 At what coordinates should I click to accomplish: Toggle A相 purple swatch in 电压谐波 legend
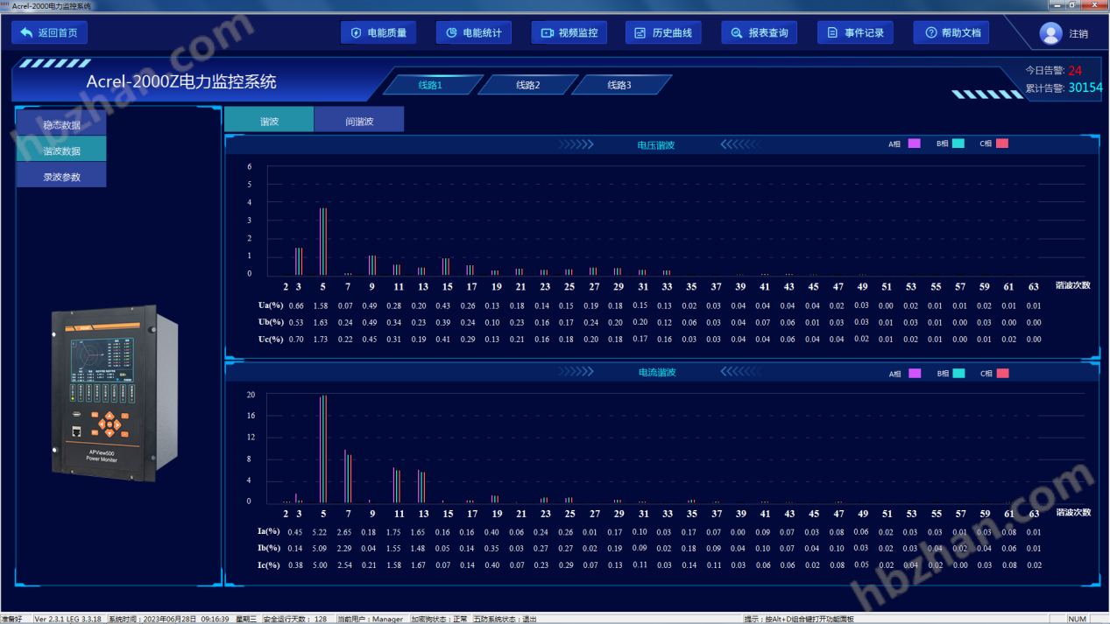click(914, 144)
